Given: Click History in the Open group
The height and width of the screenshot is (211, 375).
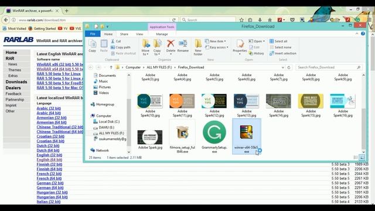Looking at the screenshot, I should 257,53.
